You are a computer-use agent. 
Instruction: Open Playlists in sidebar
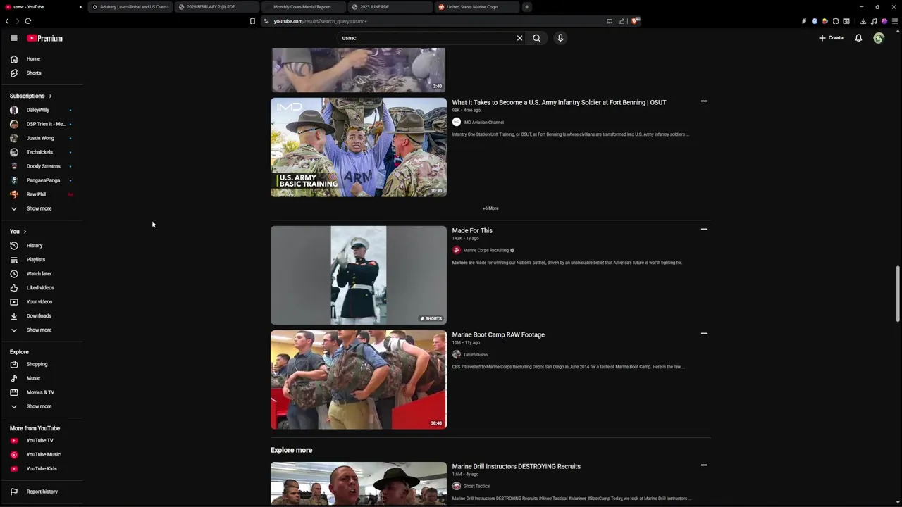pos(35,260)
